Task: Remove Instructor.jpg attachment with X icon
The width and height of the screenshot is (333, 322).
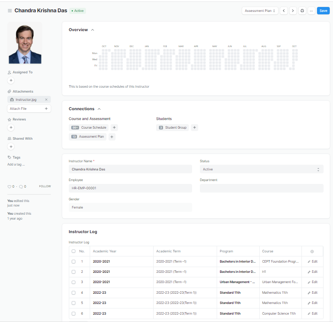Action: [46, 100]
